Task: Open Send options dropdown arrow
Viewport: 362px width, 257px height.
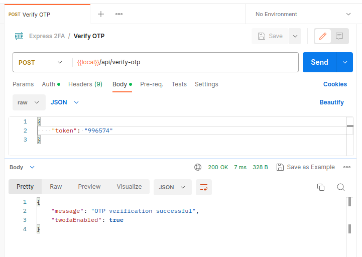Action: [345, 62]
